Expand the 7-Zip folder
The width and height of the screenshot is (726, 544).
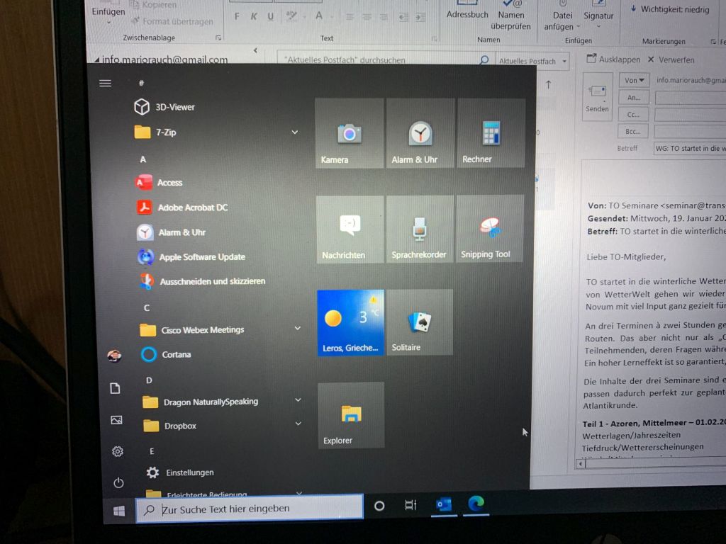(295, 132)
